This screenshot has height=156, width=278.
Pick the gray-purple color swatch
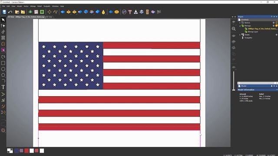pyautogui.click(x=21, y=151)
